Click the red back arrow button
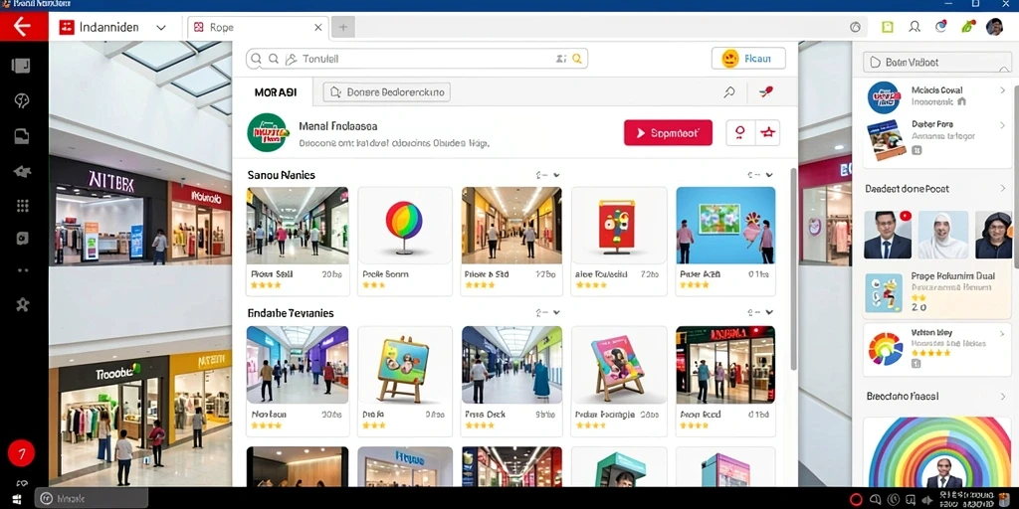This screenshot has height=509, width=1019. click(x=24, y=27)
